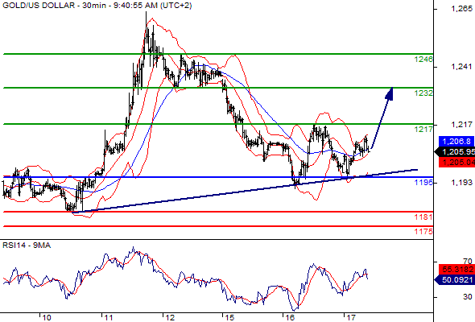Click the 1,206.8 blue price tag
475x322 pixels.
(x=456, y=141)
